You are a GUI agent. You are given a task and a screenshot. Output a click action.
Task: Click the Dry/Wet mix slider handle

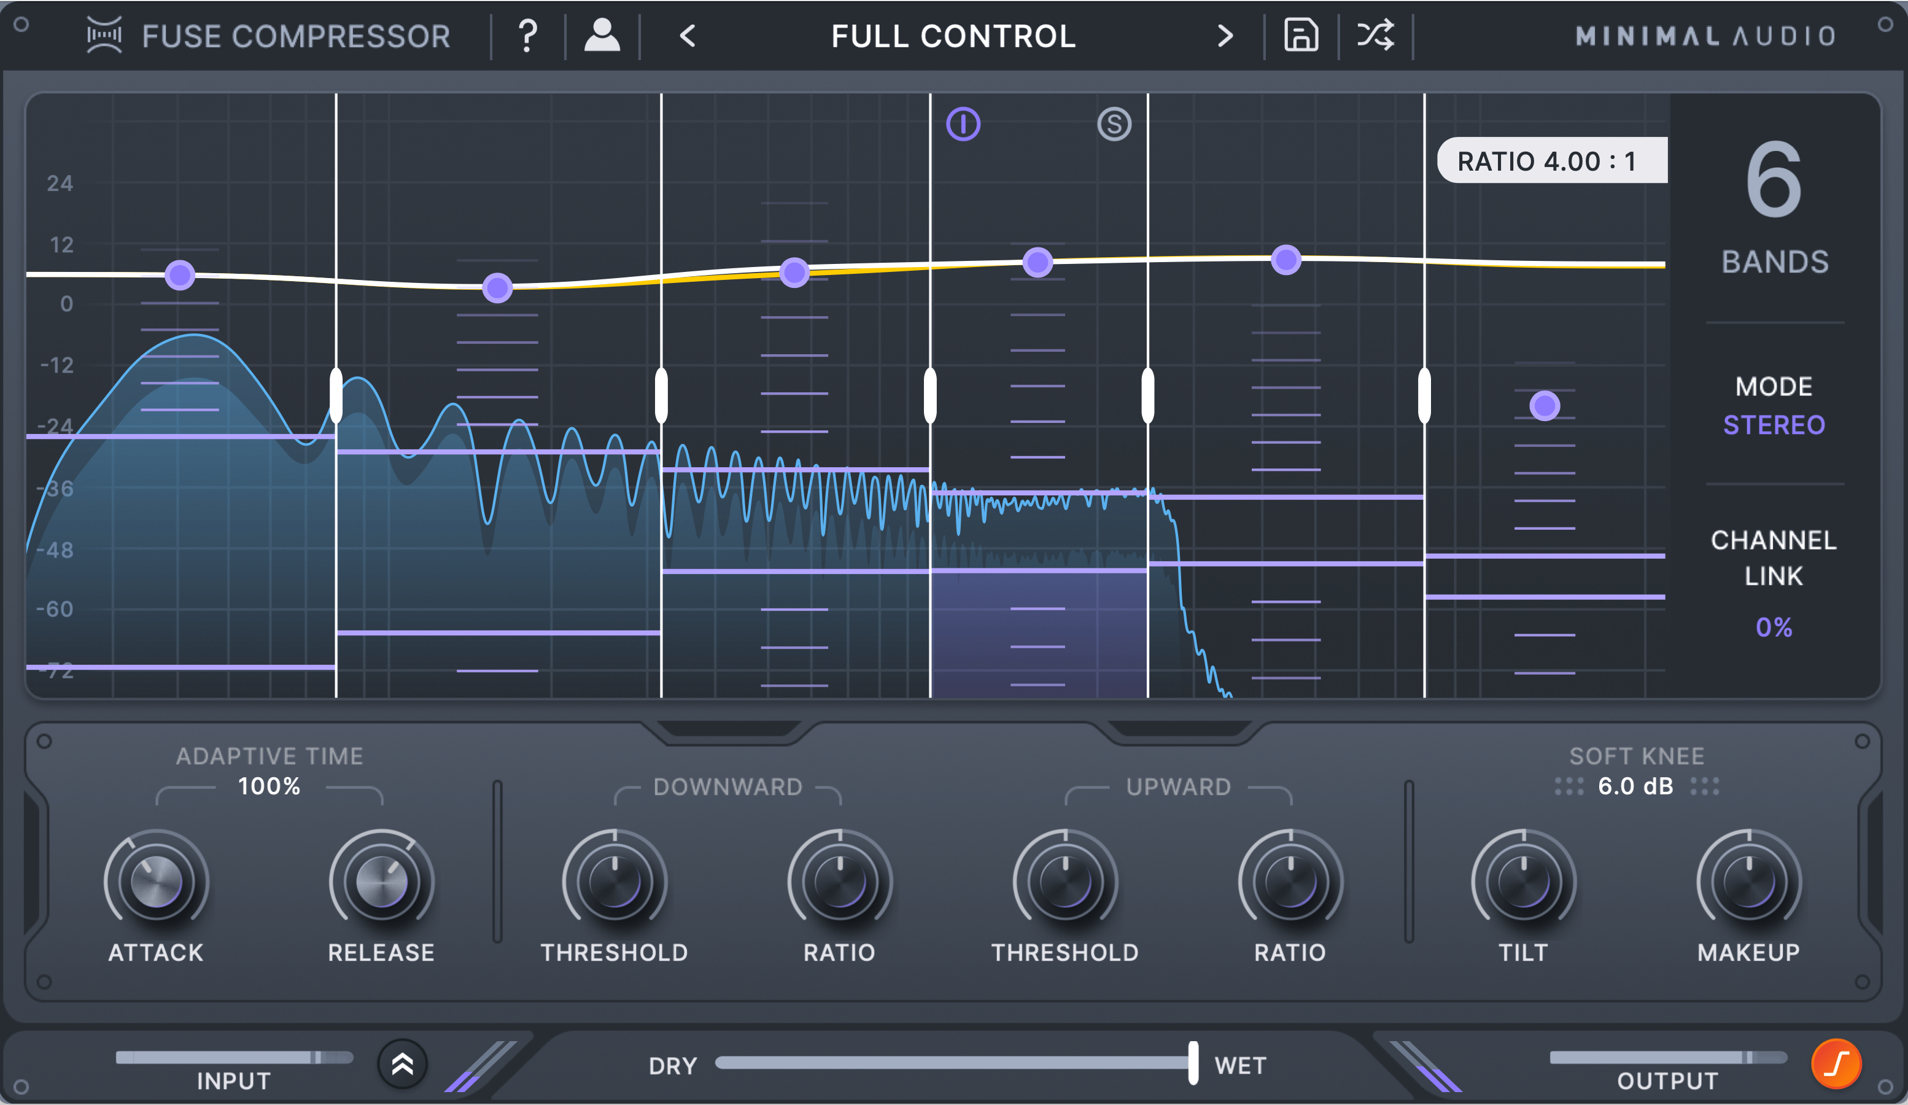coord(1194,1064)
